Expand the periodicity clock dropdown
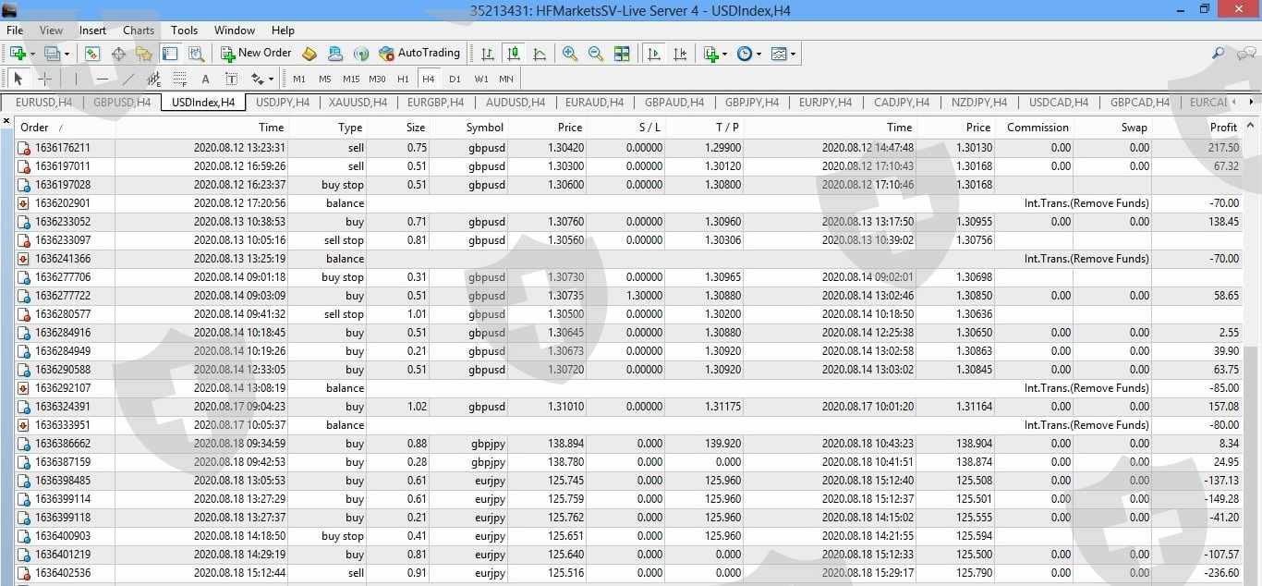 [749, 54]
